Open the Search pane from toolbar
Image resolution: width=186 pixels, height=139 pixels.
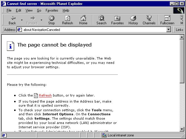coord(101,20)
